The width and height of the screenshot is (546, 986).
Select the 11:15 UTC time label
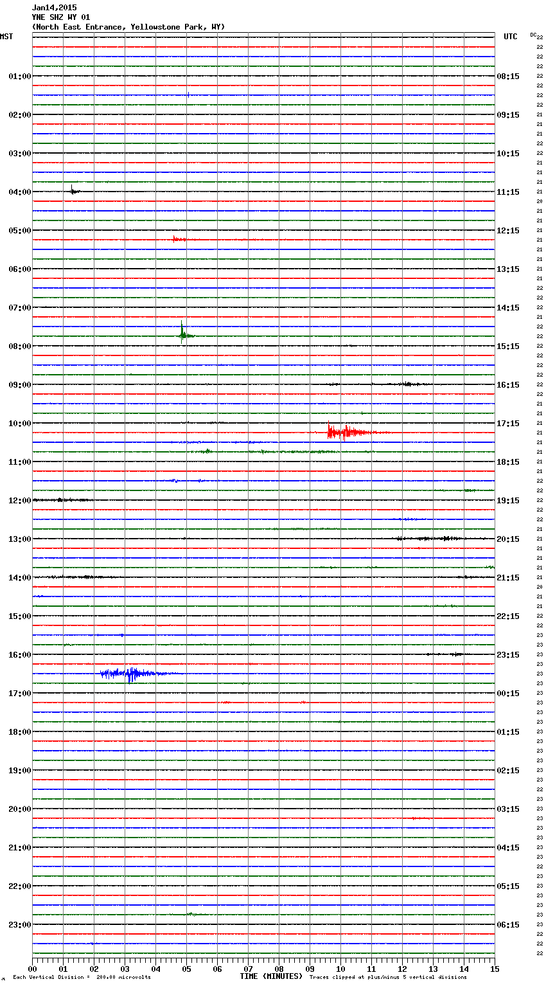508,192
